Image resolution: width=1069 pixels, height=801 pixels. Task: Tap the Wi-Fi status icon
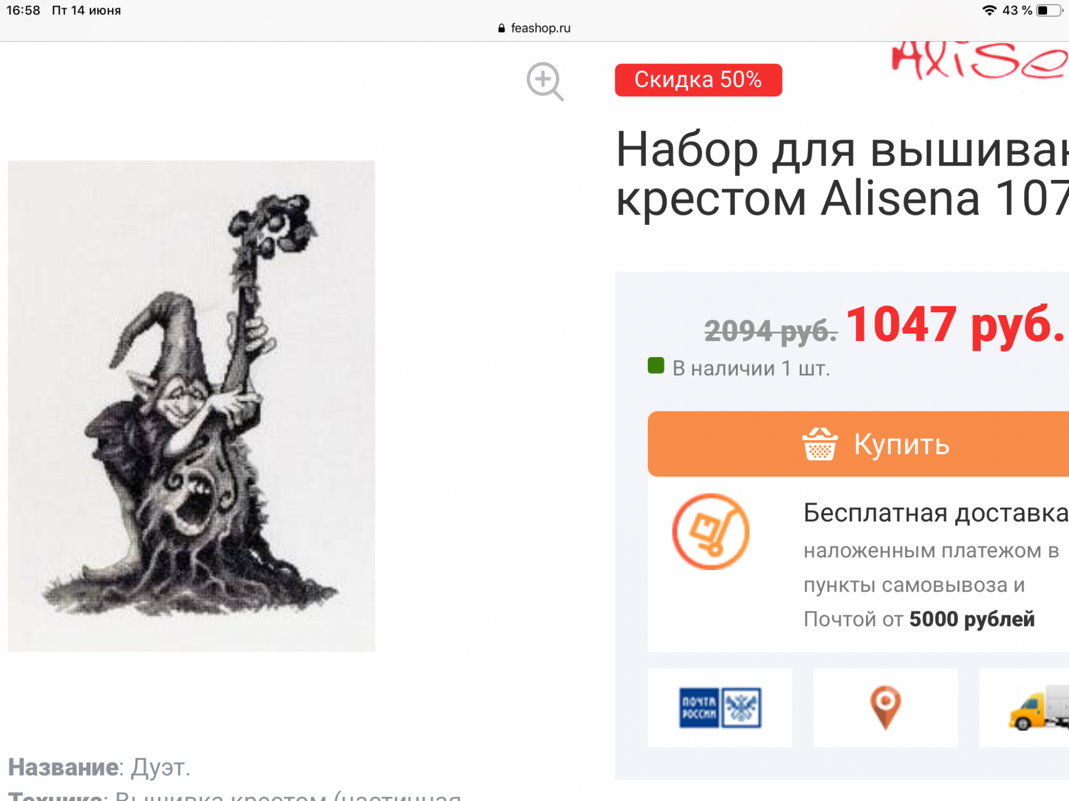[989, 10]
